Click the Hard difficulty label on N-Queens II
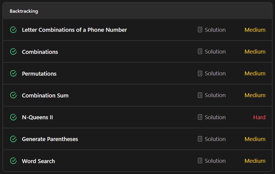The image size is (275, 174). [x=259, y=117]
